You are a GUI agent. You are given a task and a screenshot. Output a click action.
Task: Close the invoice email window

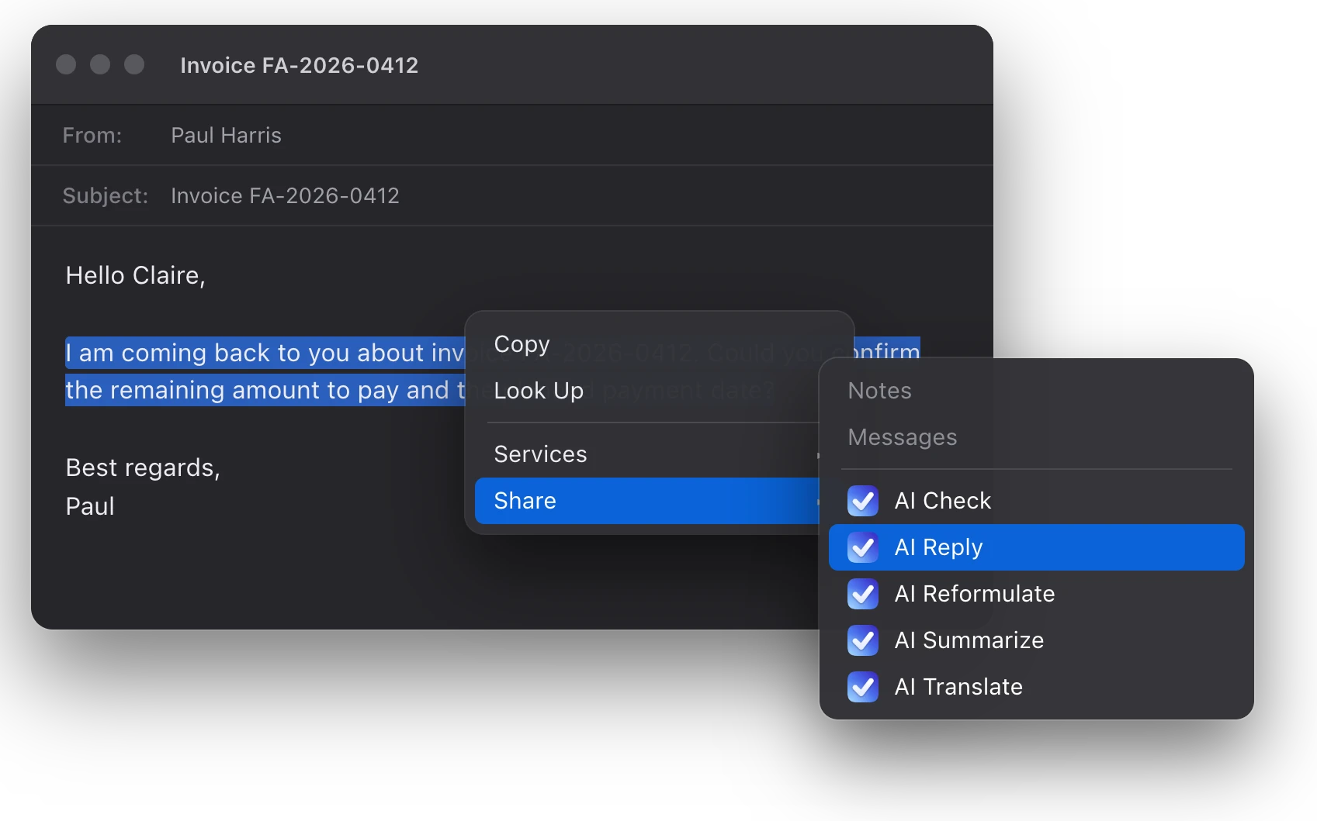[66, 64]
